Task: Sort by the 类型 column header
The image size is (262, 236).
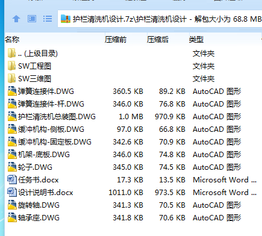Action: [196, 39]
